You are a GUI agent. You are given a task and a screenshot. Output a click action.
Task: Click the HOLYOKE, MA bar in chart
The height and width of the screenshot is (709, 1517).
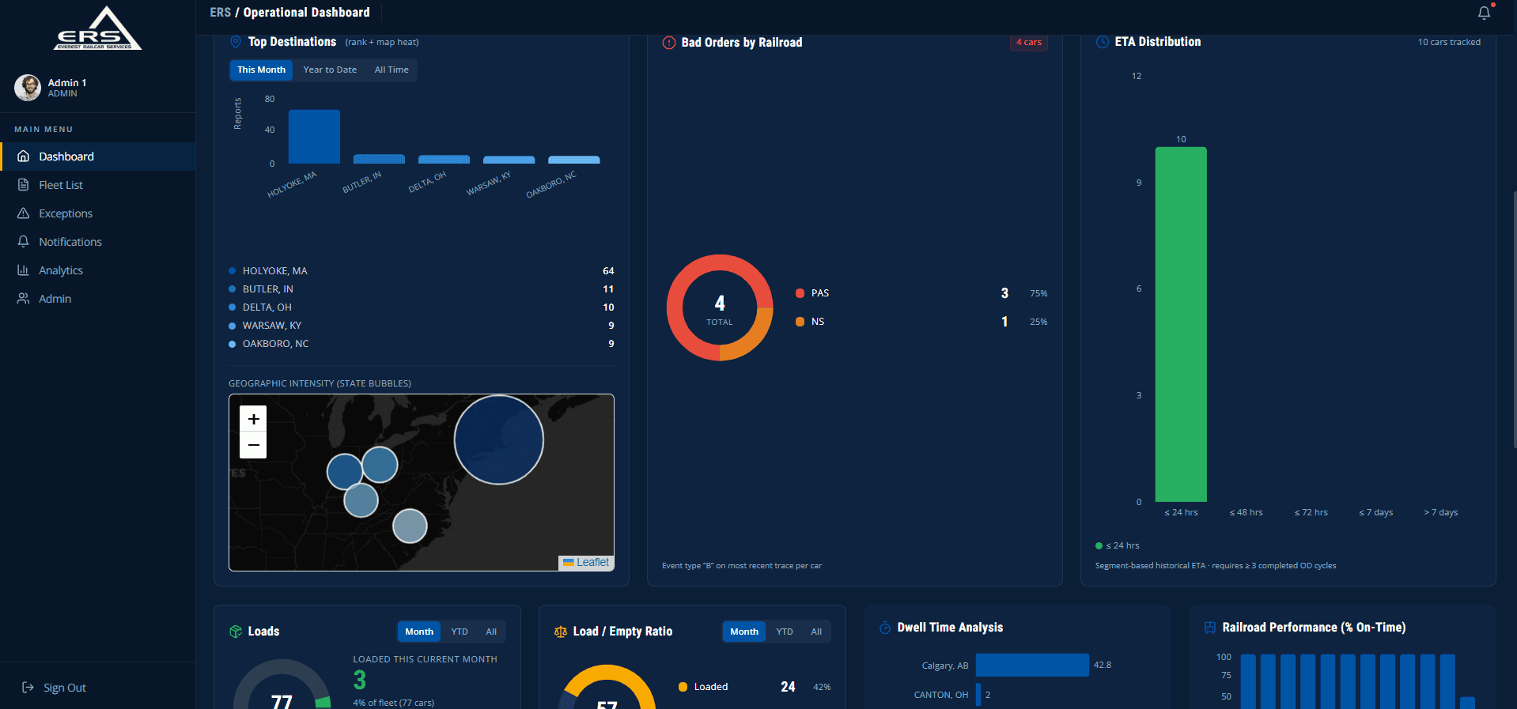(x=314, y=137)
